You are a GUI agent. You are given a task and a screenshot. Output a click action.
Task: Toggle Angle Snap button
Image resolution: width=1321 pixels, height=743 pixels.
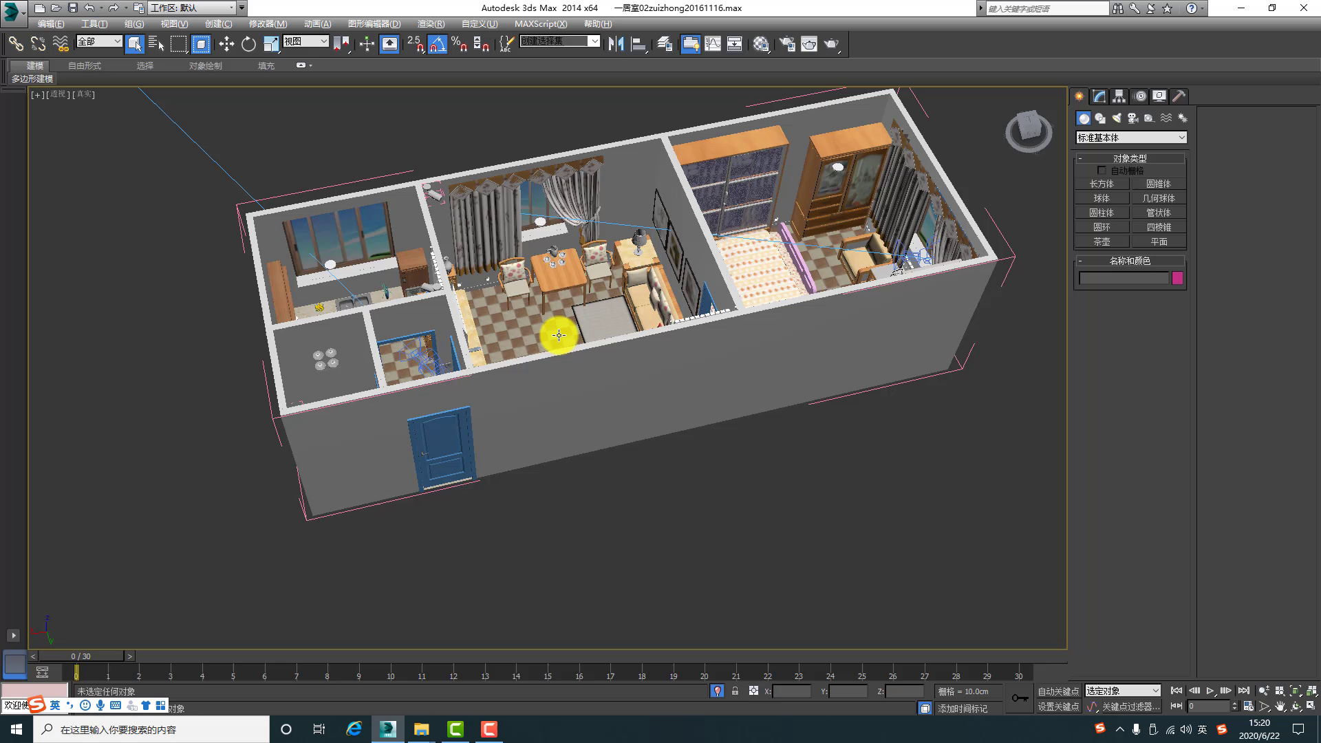[x=438, y=44]
